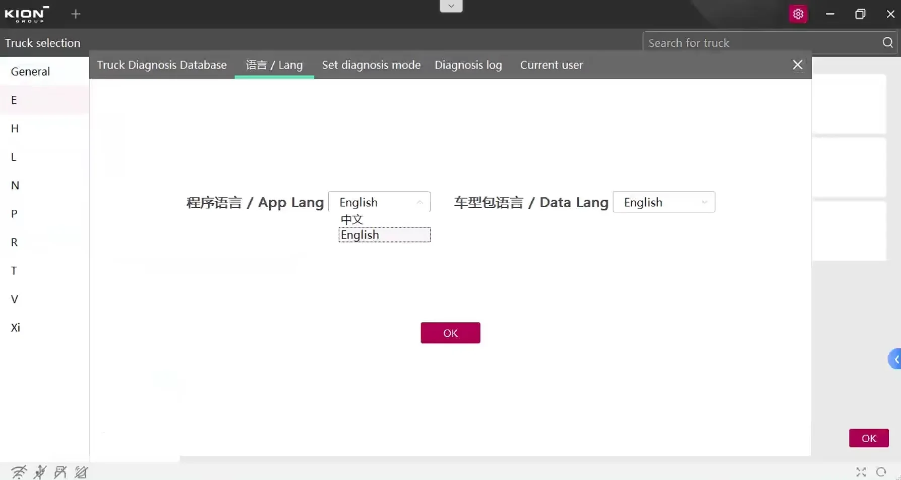The image size is (901, 480).
Task: Open the Current user tab
Action: 551,65
